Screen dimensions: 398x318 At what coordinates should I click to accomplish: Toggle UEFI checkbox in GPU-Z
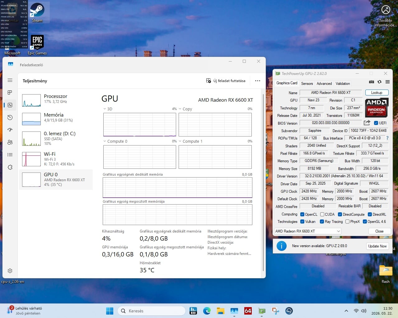tap(376, 123)
